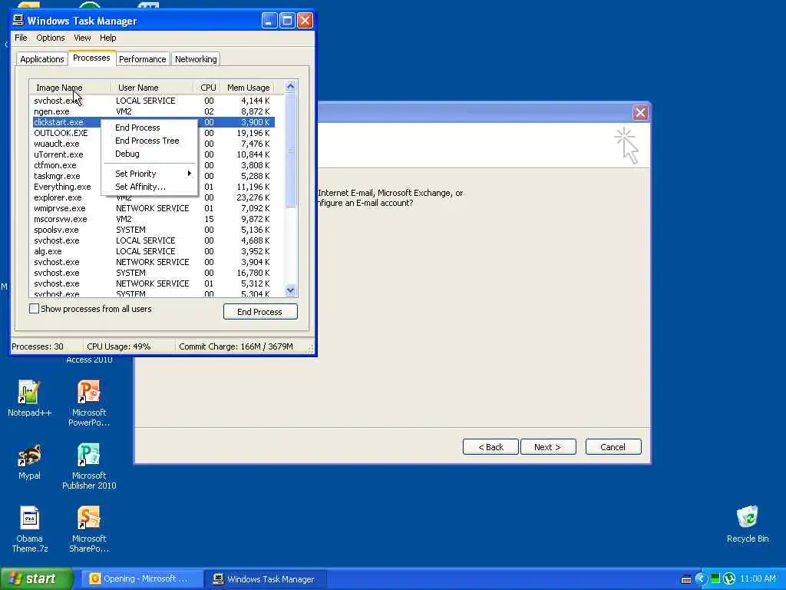The image size is (786, 590).
Task: Switch to Opening - Microsoft taskbar button
Action: tap(140, 578)
